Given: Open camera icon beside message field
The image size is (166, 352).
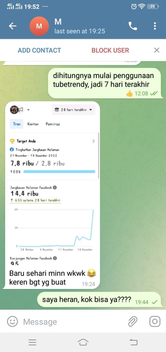Looking at the screenshot, I should tap(155, 321).
